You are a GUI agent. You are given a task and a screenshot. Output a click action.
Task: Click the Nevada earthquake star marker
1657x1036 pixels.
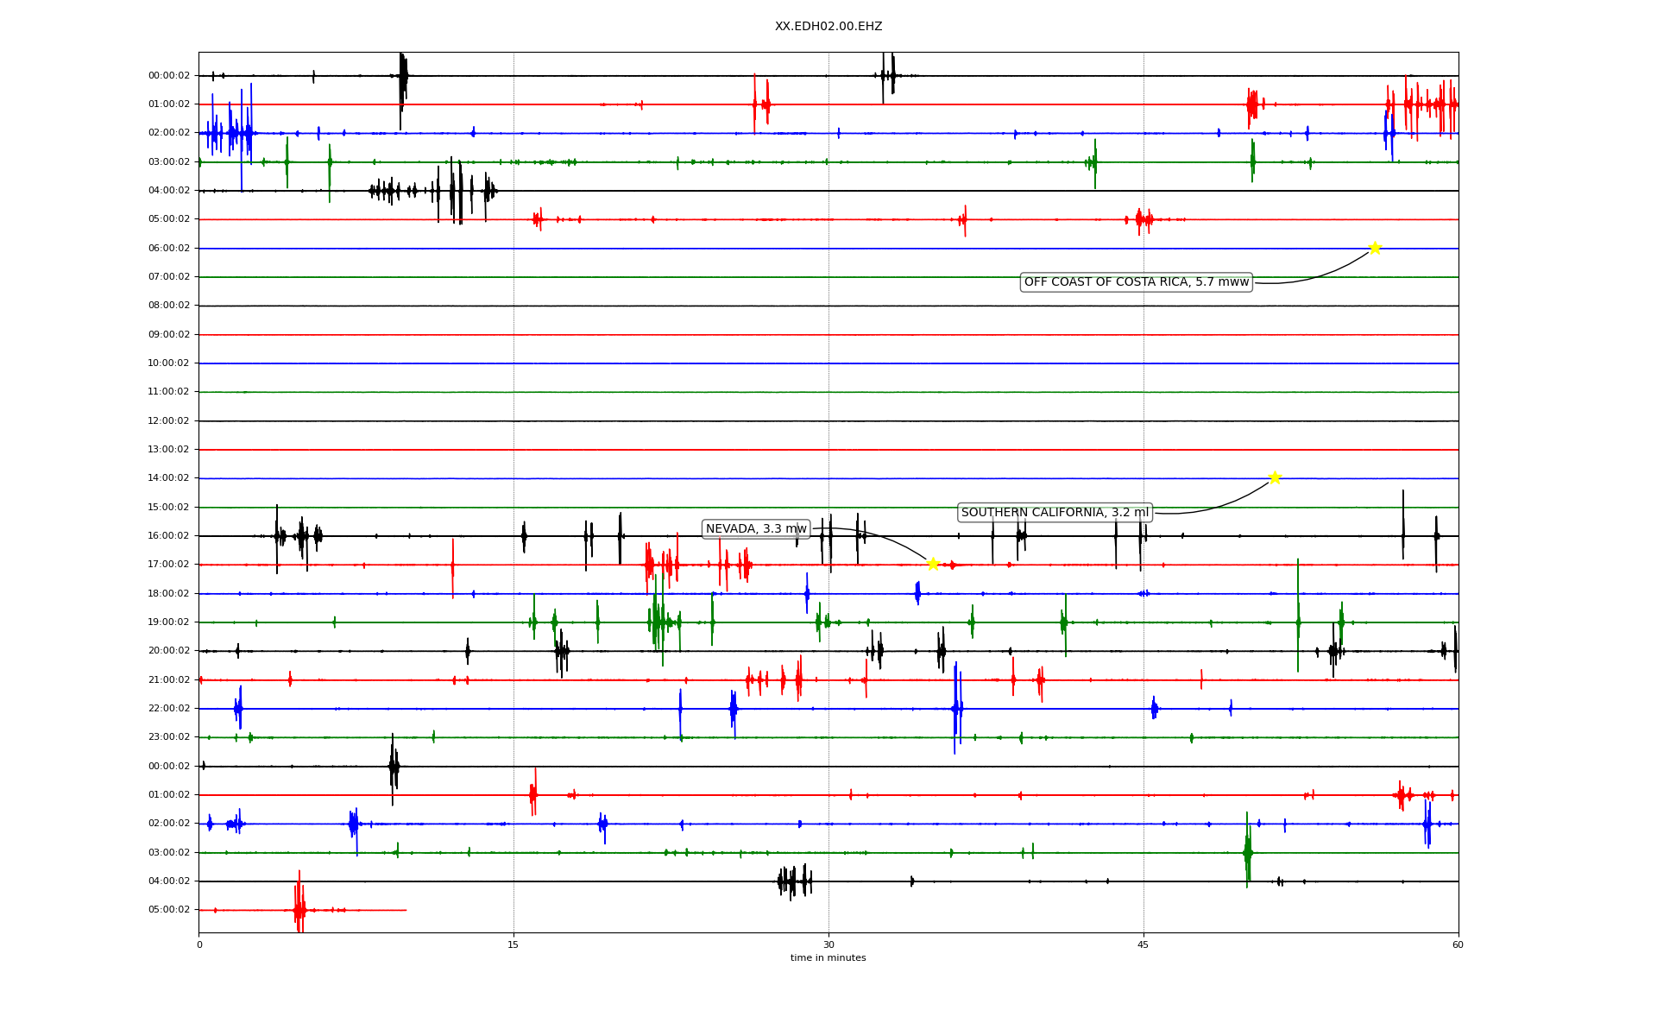[933, 564]
